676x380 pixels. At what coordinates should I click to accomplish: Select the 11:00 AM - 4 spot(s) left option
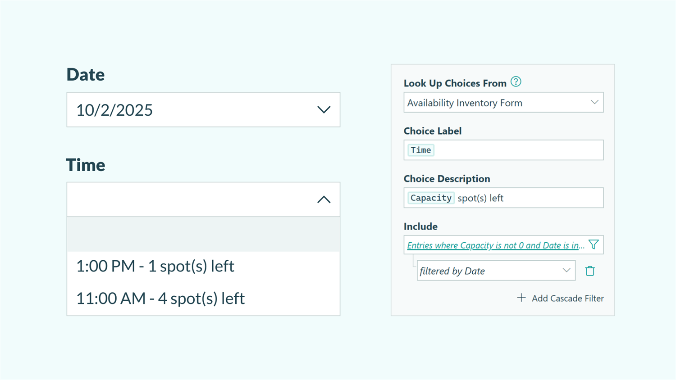pos(160,298)
